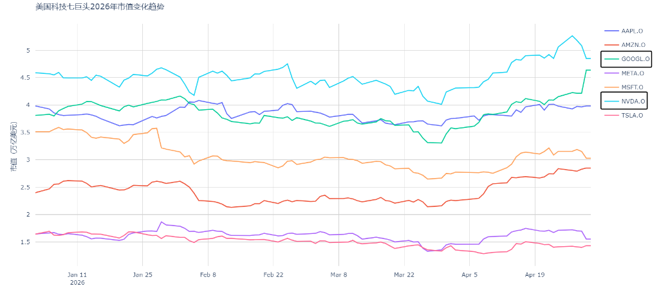Click the Apr 19 x-axis date label
The image size is (659, 286).
pos(535,275)
